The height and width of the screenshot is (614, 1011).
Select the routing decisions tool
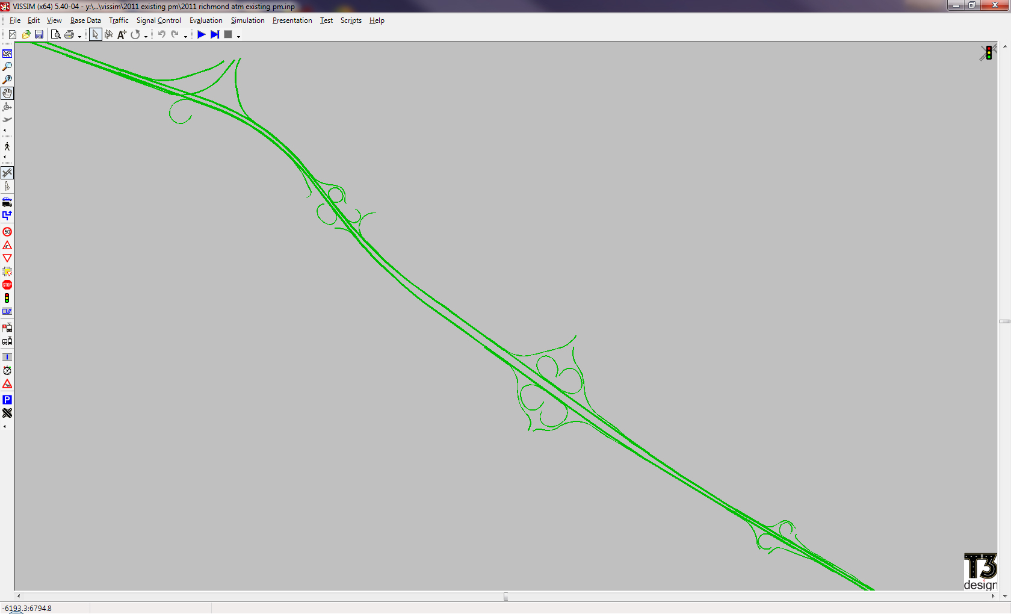coord(7,216)
